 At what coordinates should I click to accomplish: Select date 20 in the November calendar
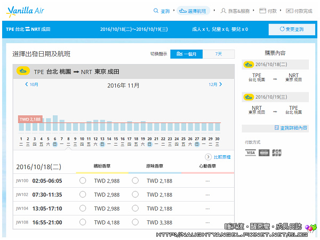pos(149,141)
